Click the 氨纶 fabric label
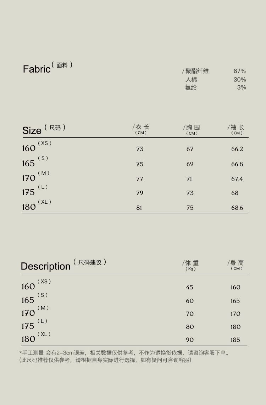266x405 pixels. pos(191,87)
